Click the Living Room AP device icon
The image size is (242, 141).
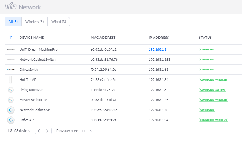(x=11, y=90)
